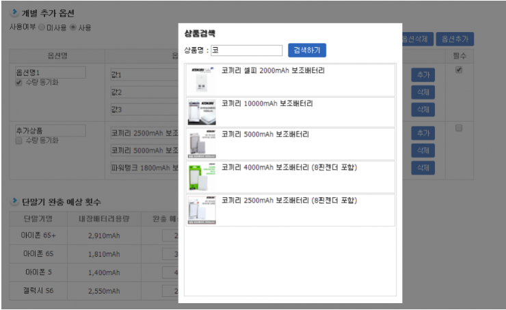506x310 pixels.
Task: Click the 코끼리 셀피 2000mAh product thumbnail
Action: pyautogui.click(x=201, y=80)
